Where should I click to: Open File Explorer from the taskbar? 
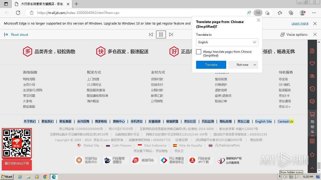(28, 177)
